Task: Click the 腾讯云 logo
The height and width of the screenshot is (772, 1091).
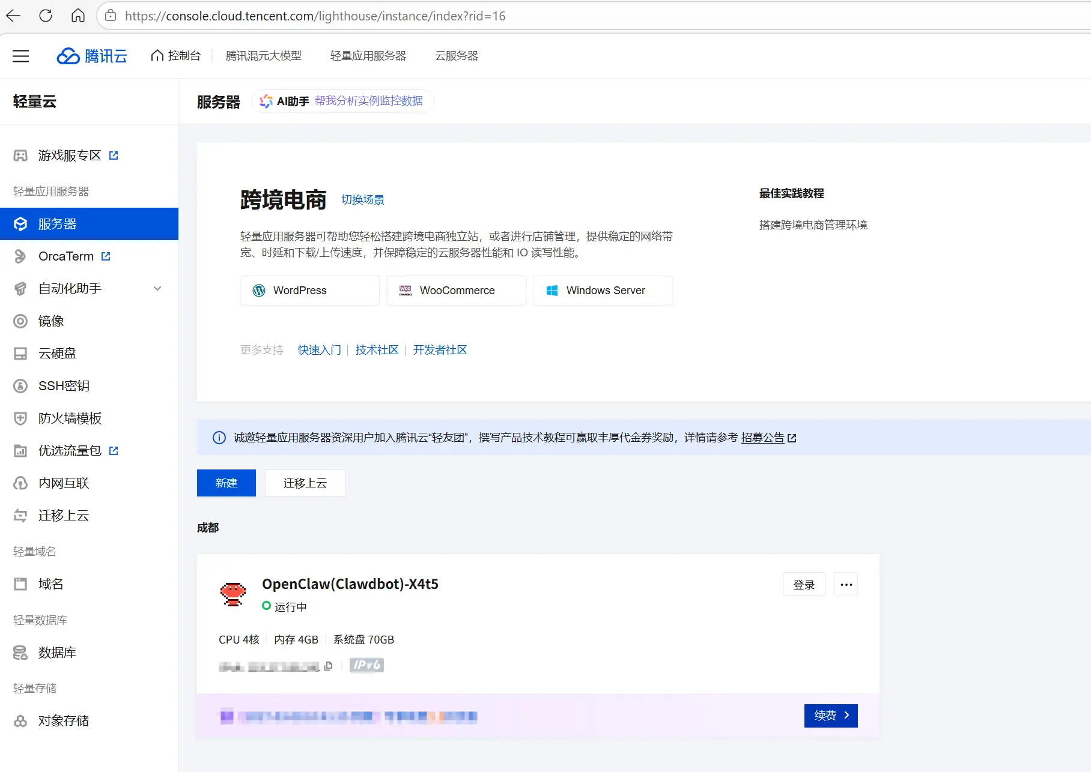Action: point(92,56)
